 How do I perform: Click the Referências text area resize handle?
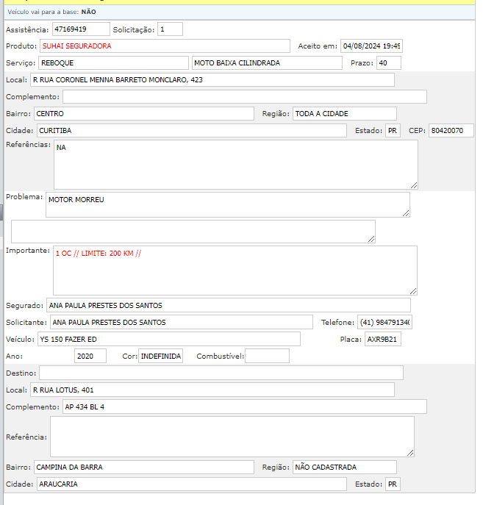414,185
